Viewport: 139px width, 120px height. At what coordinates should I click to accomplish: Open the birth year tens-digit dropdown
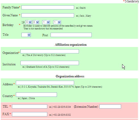point(28,22)
